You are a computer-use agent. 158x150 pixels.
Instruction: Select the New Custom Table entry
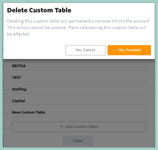click(x=29, y=112)
